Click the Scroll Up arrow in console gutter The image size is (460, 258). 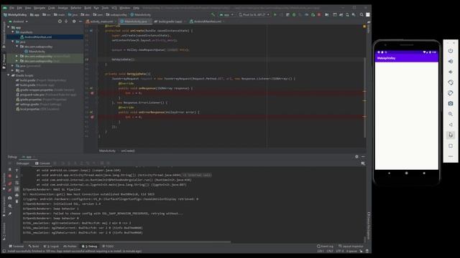(x=17, y=171)
